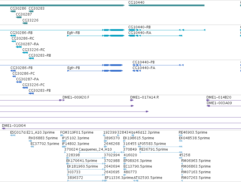Select the CG30283 gene label

[x=37, y=8]
